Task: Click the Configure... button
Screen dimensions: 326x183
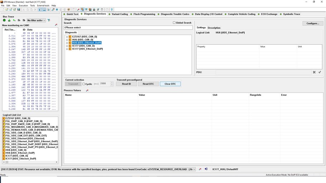Action: (x=312, y=23)
